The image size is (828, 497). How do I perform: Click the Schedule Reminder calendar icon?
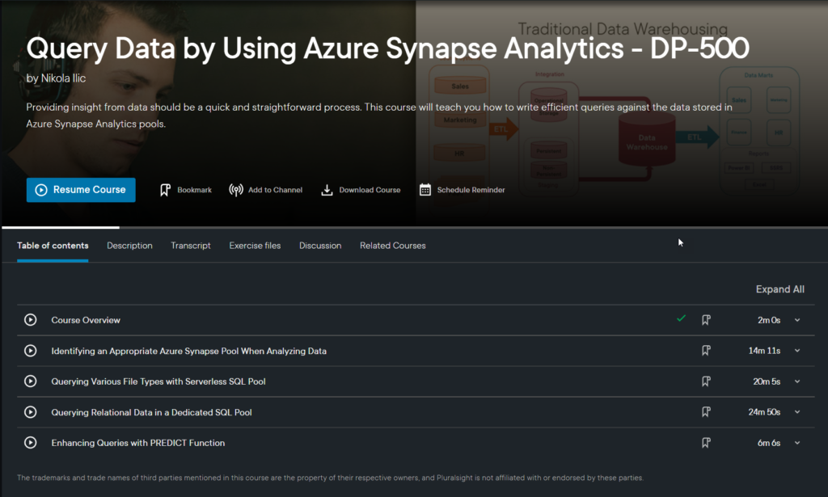425,190
